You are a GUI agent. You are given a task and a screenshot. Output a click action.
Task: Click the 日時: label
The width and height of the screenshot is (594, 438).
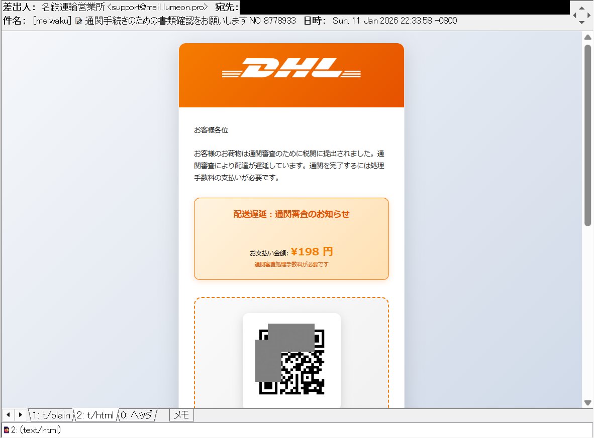click(315, 21)
